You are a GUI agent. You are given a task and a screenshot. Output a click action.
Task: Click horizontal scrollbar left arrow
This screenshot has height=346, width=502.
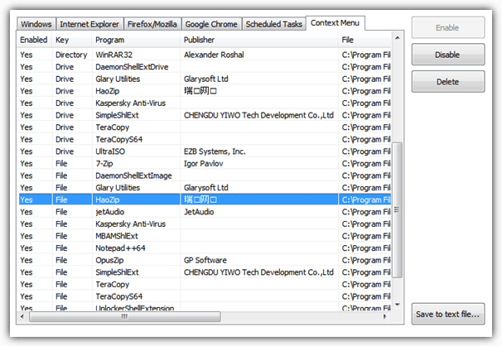tap(22, 316)
